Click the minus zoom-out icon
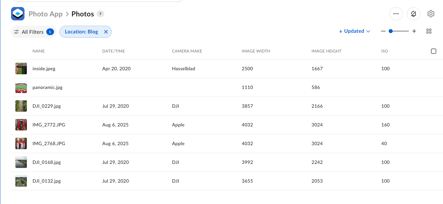 [383, 31]
